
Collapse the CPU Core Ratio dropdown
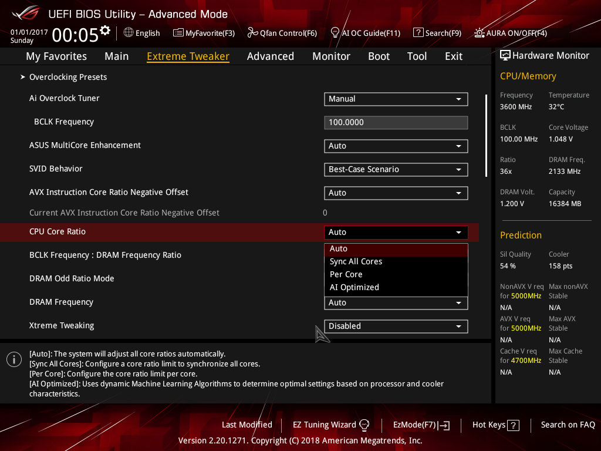pyautogui.click(x=396, y=232)
